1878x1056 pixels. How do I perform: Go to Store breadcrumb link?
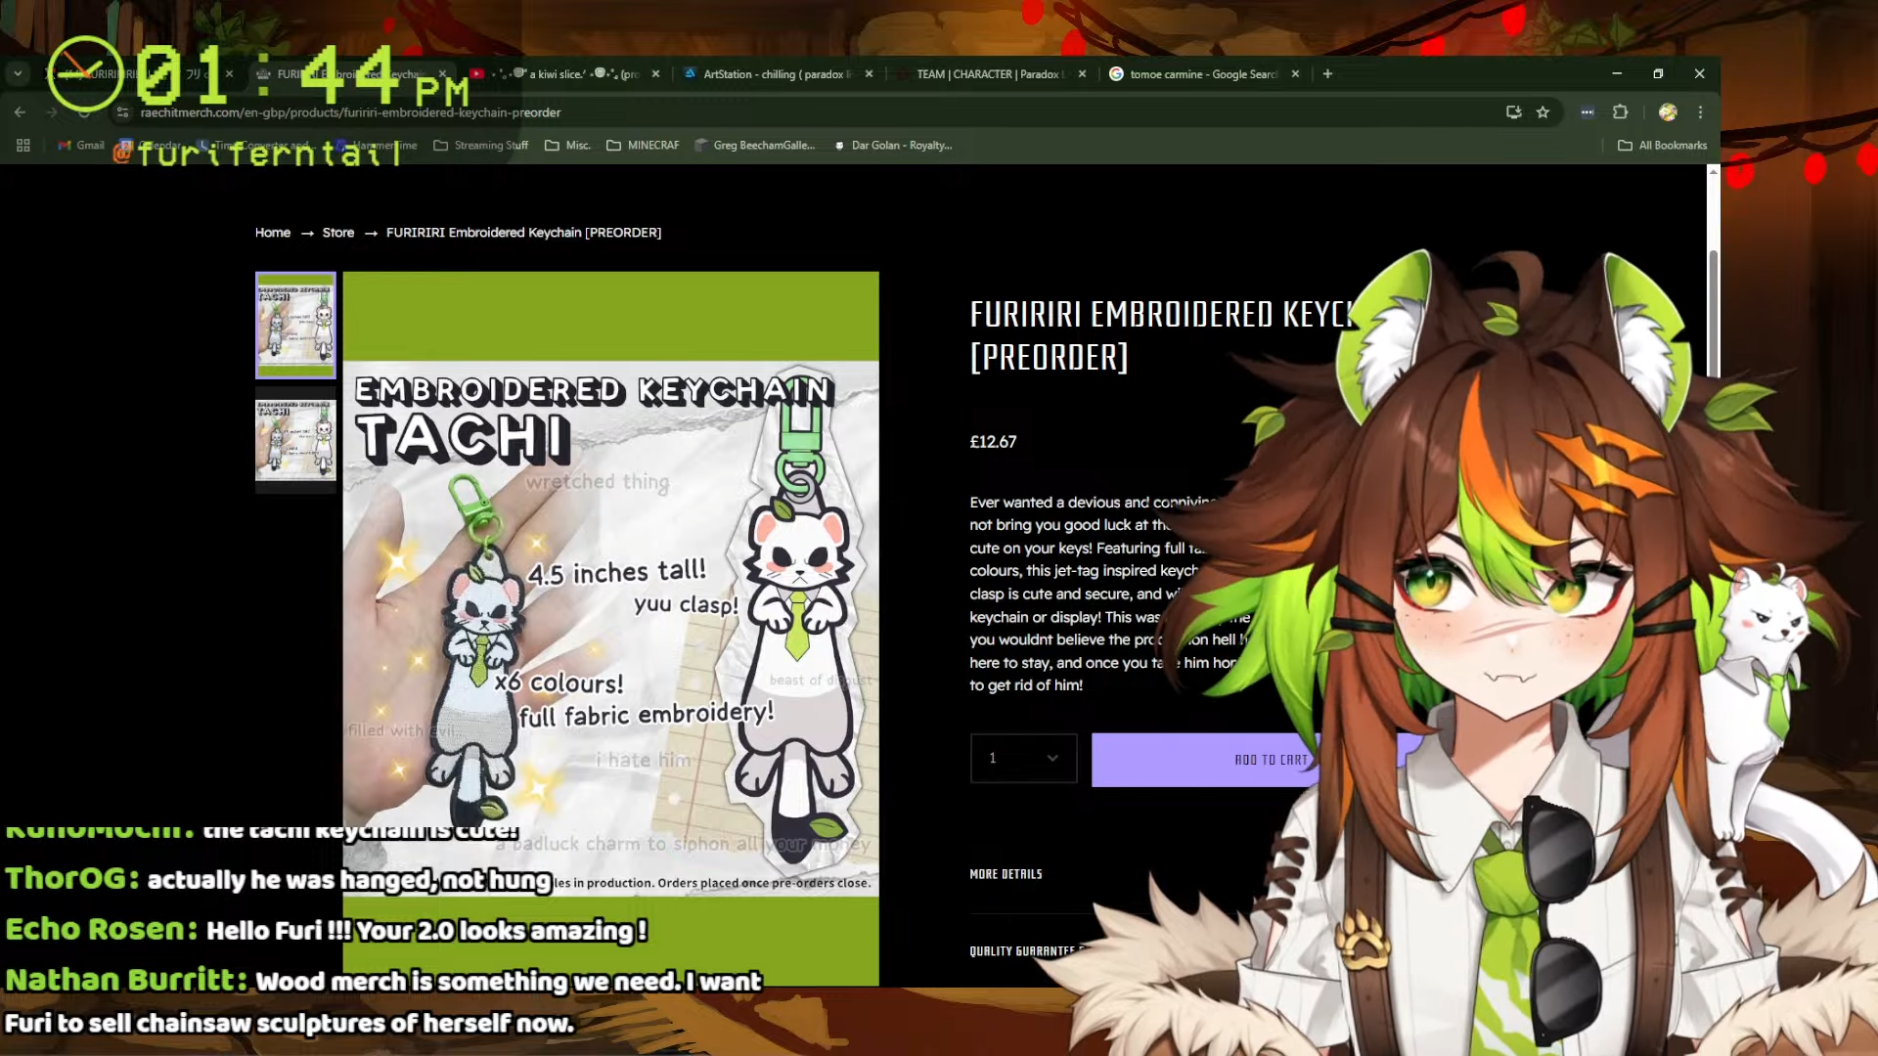point(337,233)
